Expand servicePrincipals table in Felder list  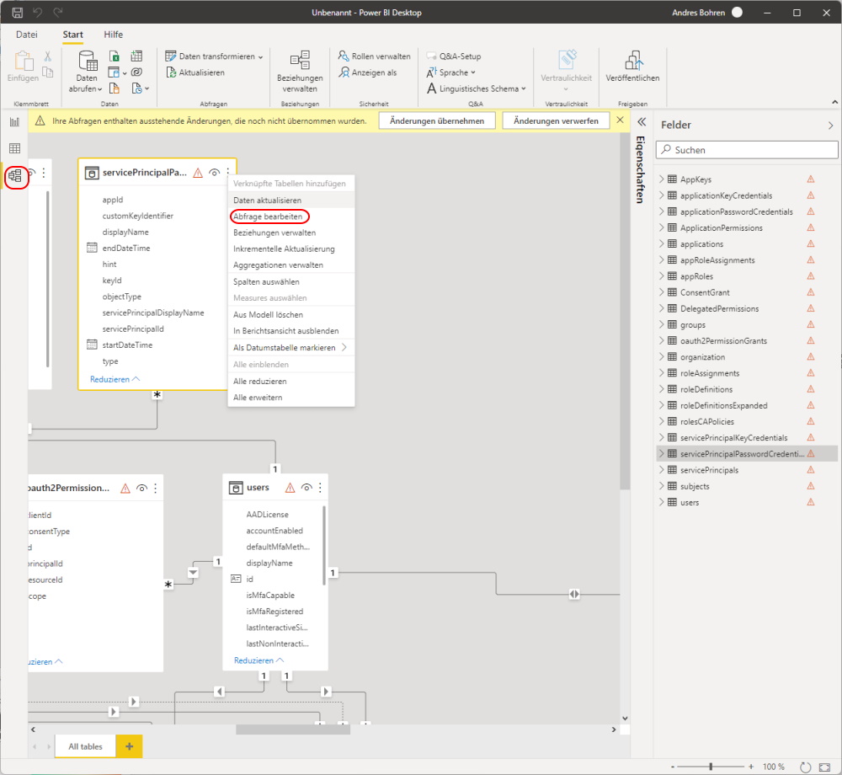coord(662,470)
